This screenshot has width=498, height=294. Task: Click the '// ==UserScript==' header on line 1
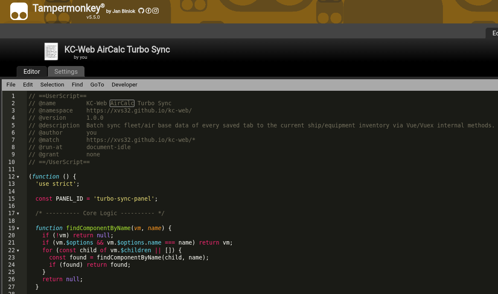click(x=58, y=96)
